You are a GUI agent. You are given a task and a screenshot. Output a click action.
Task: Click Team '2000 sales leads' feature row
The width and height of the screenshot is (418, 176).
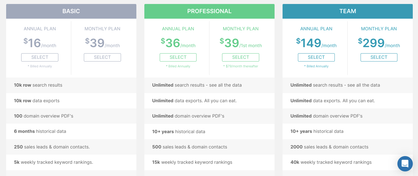tap(348, 147)
